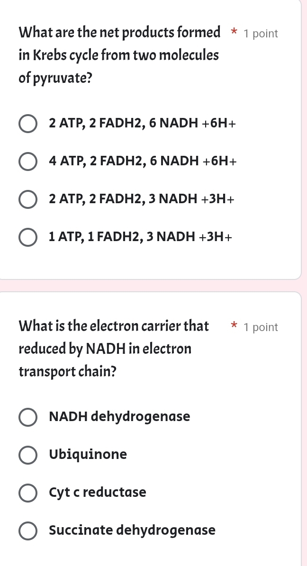Viewport: 307px width, 566px height.
Task: Click the radio circle next to "Ubiquinone"
Action: click(28, 455)
